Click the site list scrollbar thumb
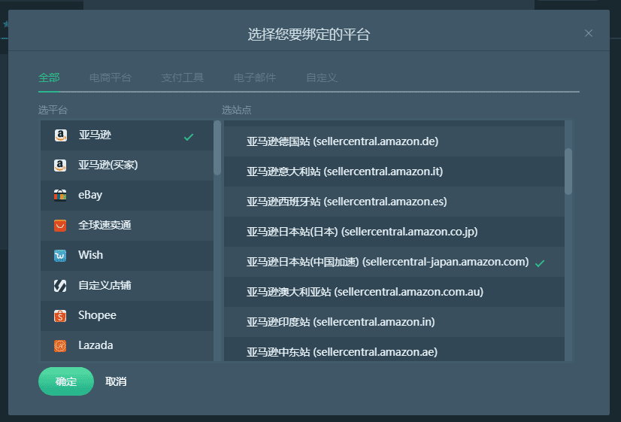This screenshot has height=422, width=621. click(568, 172)
